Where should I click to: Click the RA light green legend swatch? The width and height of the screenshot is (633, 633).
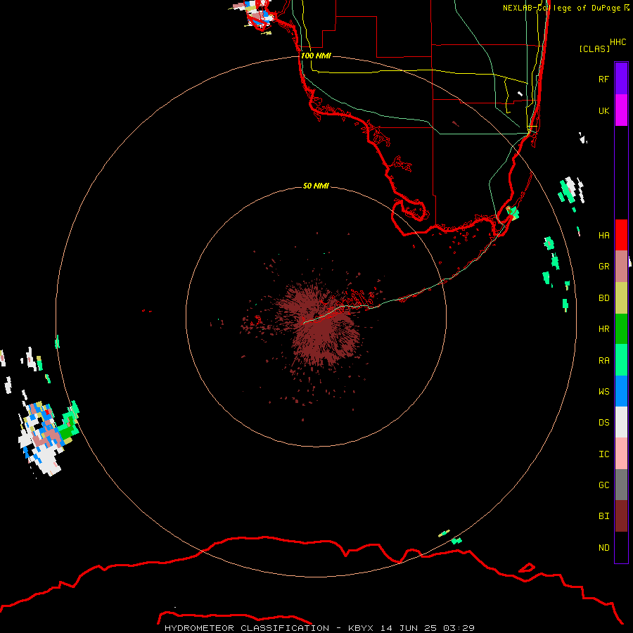(x=621, y=360)
